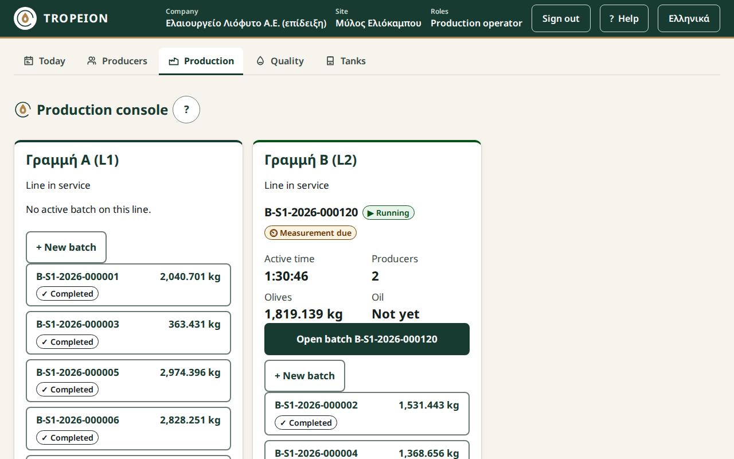This screenshot has height=459, width=734.
Task: Click the Sign out button
Action: coord(561,18)
